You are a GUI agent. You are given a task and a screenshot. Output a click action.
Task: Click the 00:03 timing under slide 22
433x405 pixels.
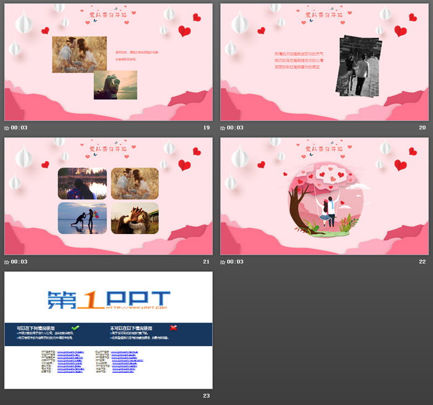(x=235, y=262)
